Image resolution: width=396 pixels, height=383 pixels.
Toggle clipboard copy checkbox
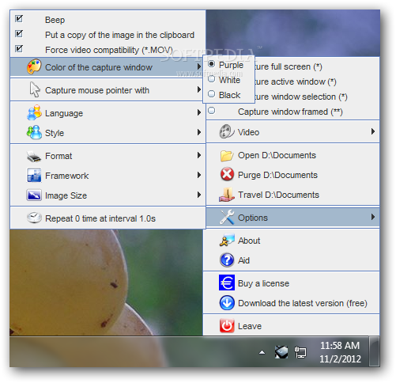(x=19, y=33)
